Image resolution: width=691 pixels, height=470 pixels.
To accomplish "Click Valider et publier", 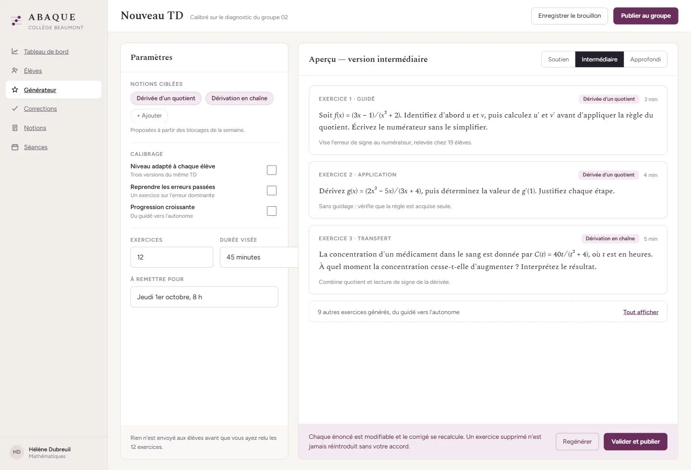I will tap(636, 442).
